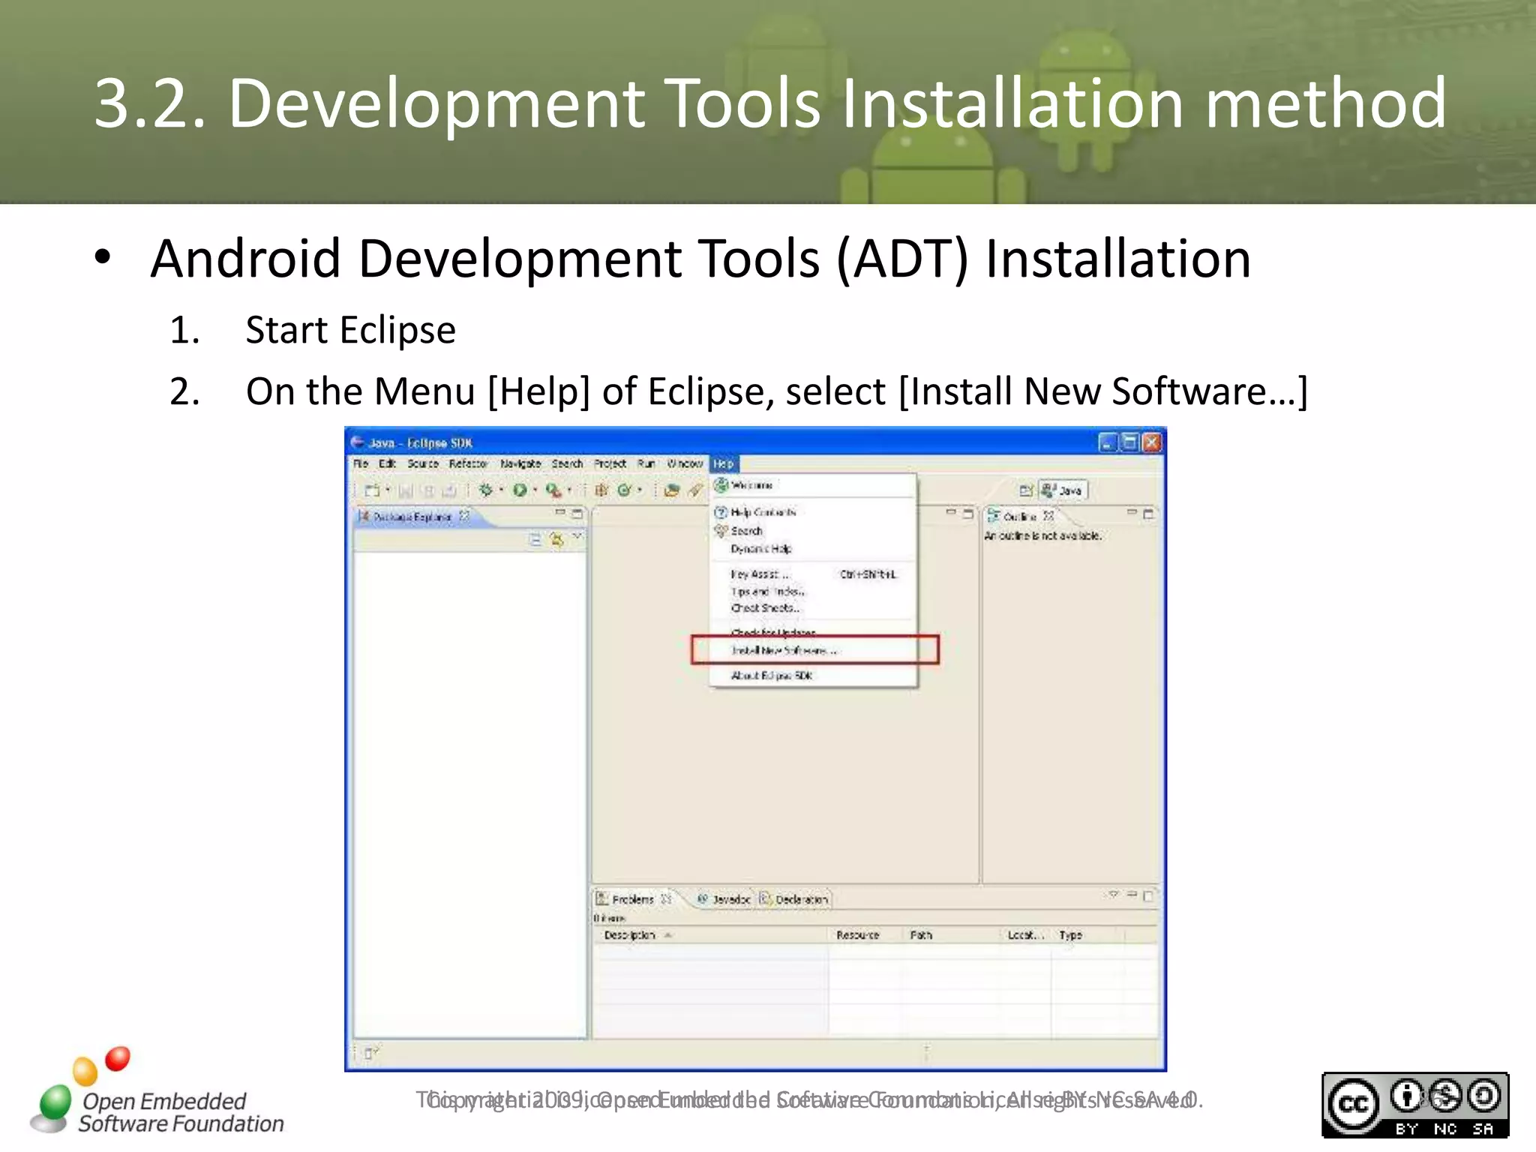The image size is (1536, 1152).
Task: Maximize the Package Explorer view
Action: (577, 514)
